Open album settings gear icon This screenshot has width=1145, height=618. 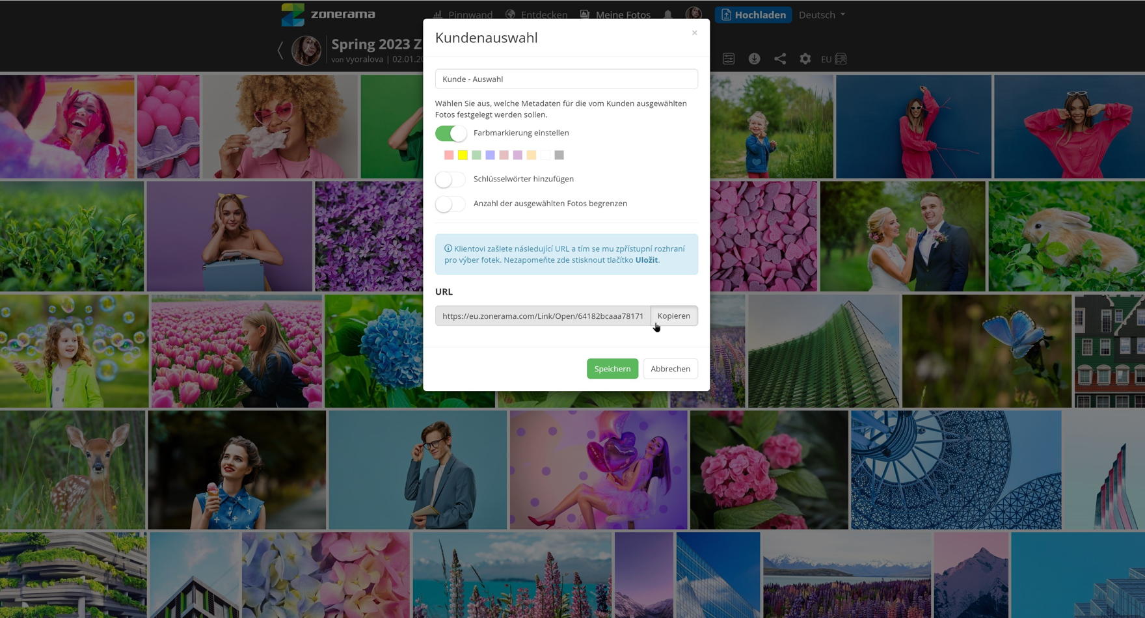805,59
